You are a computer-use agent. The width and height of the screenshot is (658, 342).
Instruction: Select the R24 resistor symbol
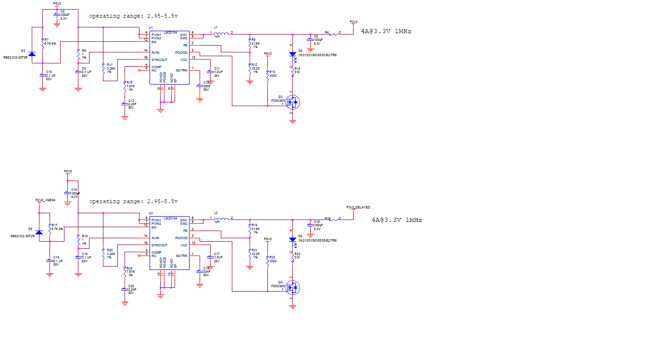(x=125, y=272)
